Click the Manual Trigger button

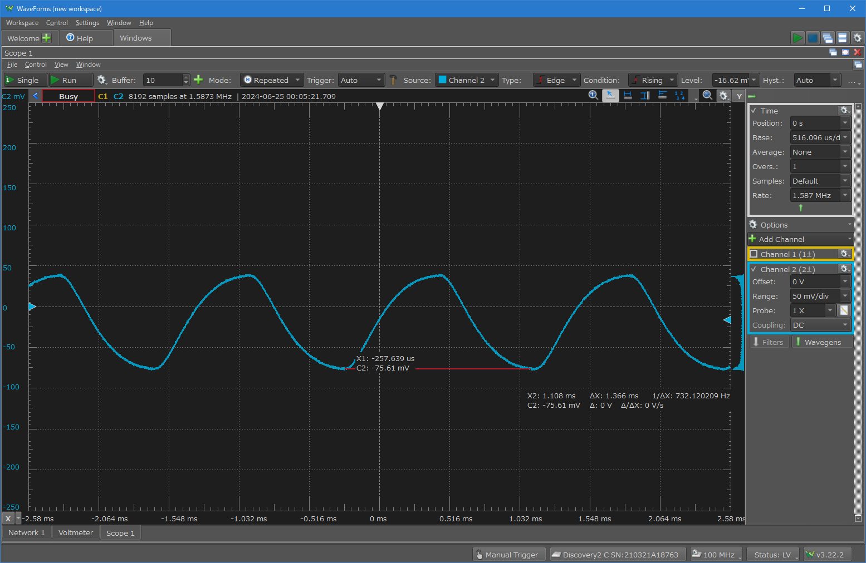508,555
